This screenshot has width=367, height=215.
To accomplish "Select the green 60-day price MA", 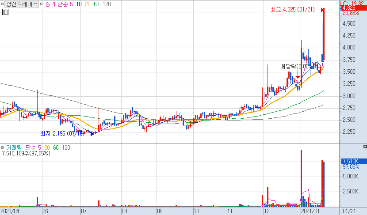I will point(96,4).
